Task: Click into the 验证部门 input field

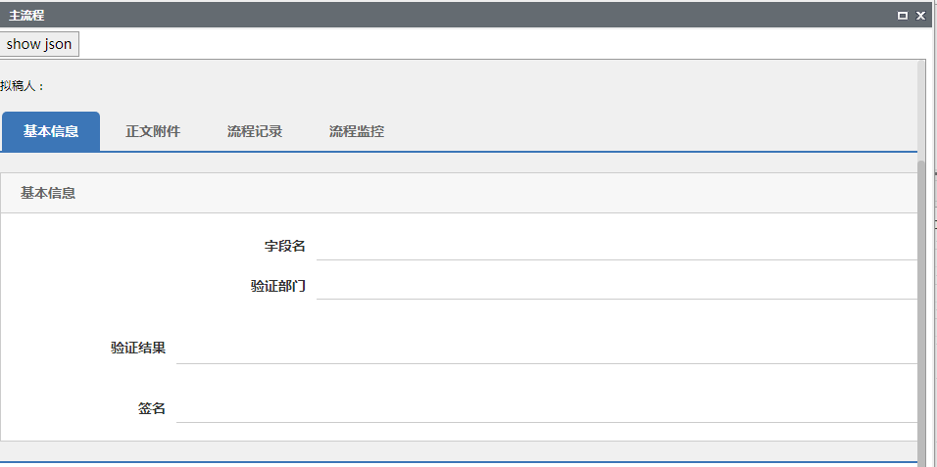Action: click(616, 286)
